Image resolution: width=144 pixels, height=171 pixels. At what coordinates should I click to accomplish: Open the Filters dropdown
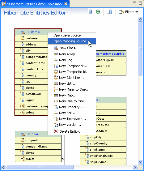click(132, 12)
